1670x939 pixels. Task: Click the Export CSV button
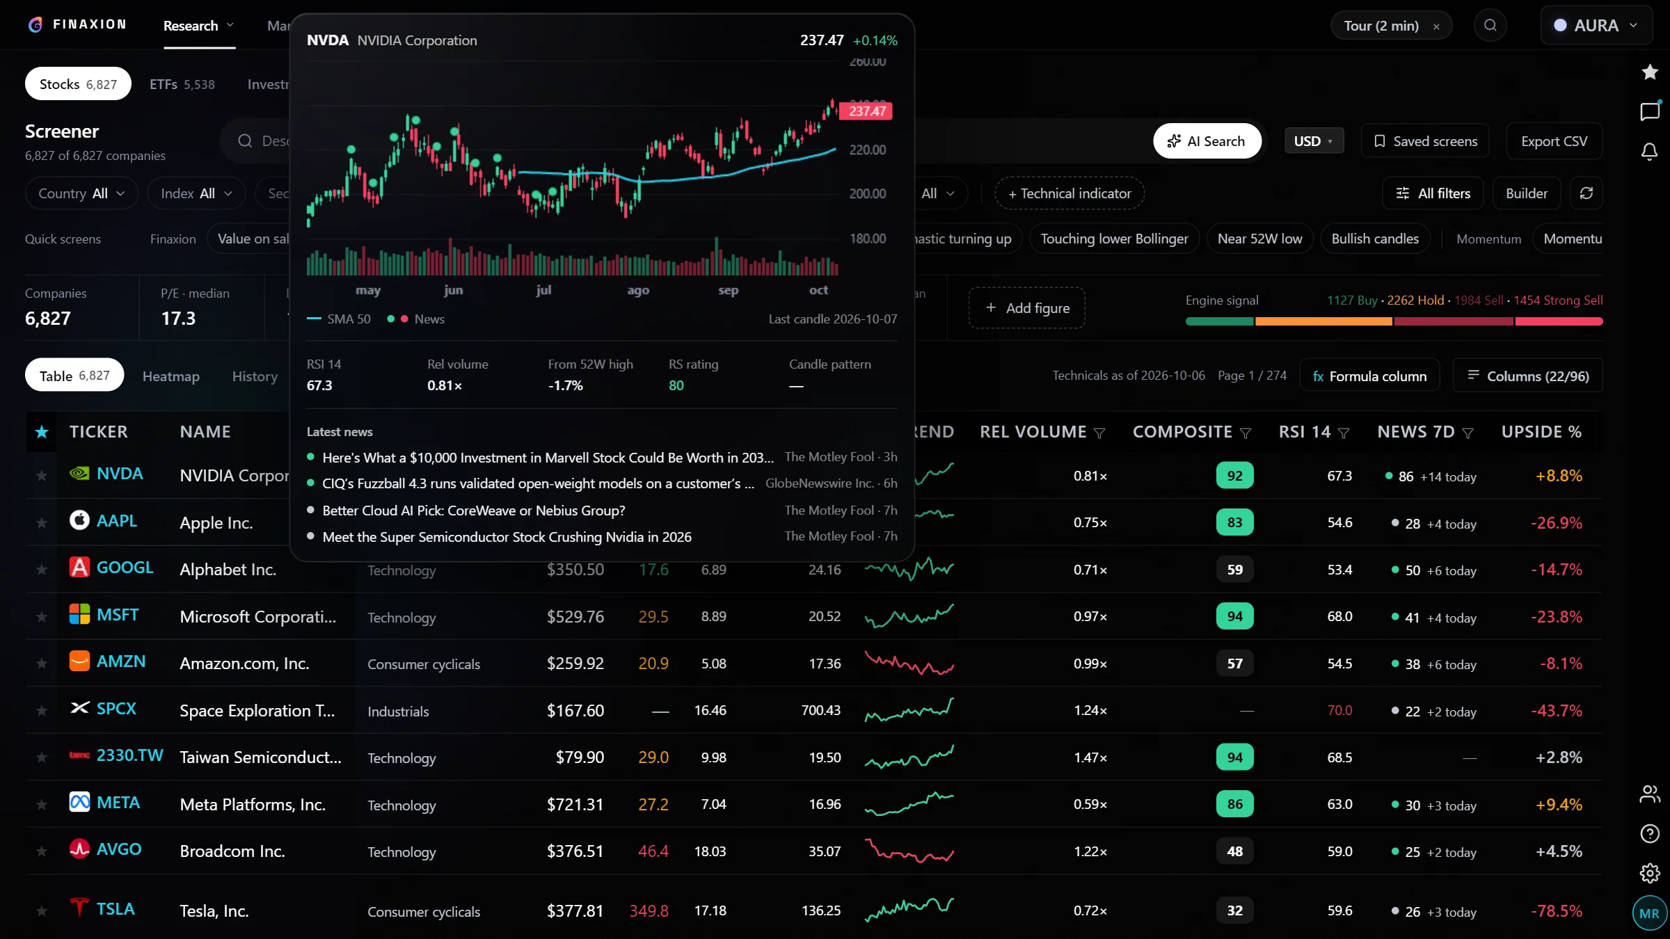click(x=1554, y=141)
